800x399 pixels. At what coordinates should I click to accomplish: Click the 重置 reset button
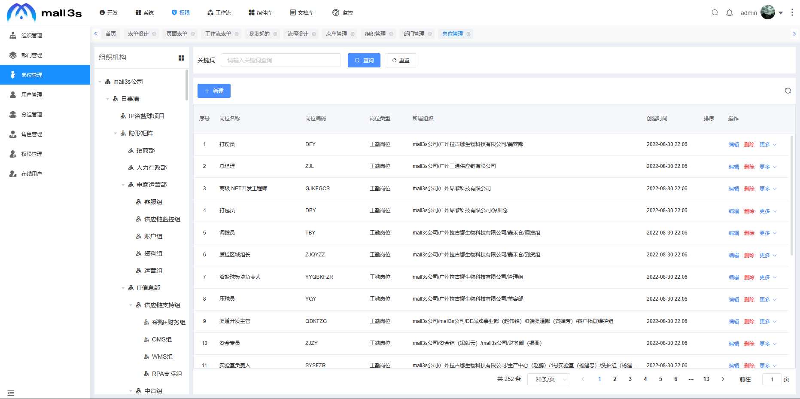tap(401, 60)
